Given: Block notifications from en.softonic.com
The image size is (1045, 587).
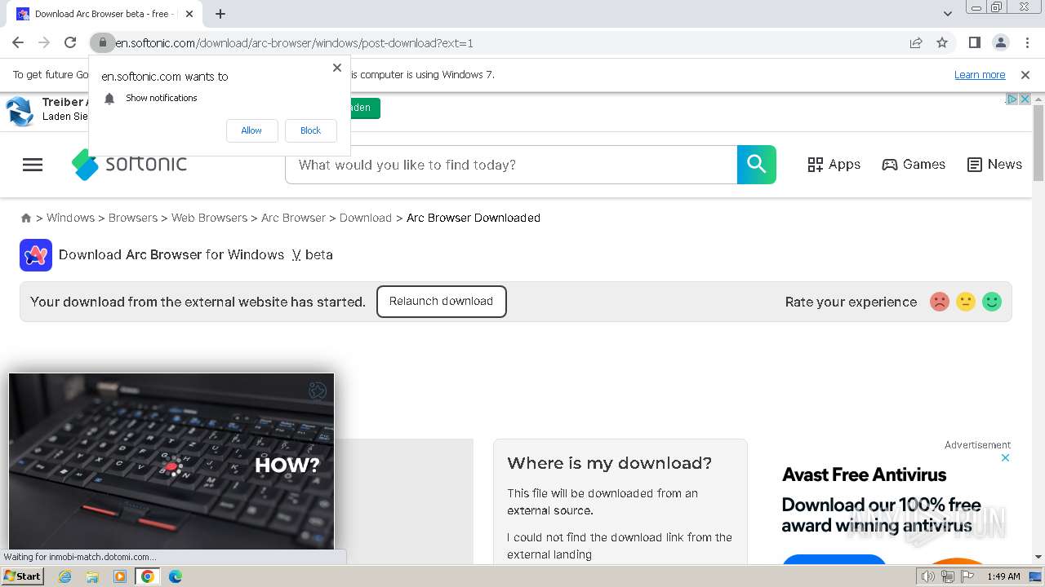Looking at the screenshot, I should 310,130.
